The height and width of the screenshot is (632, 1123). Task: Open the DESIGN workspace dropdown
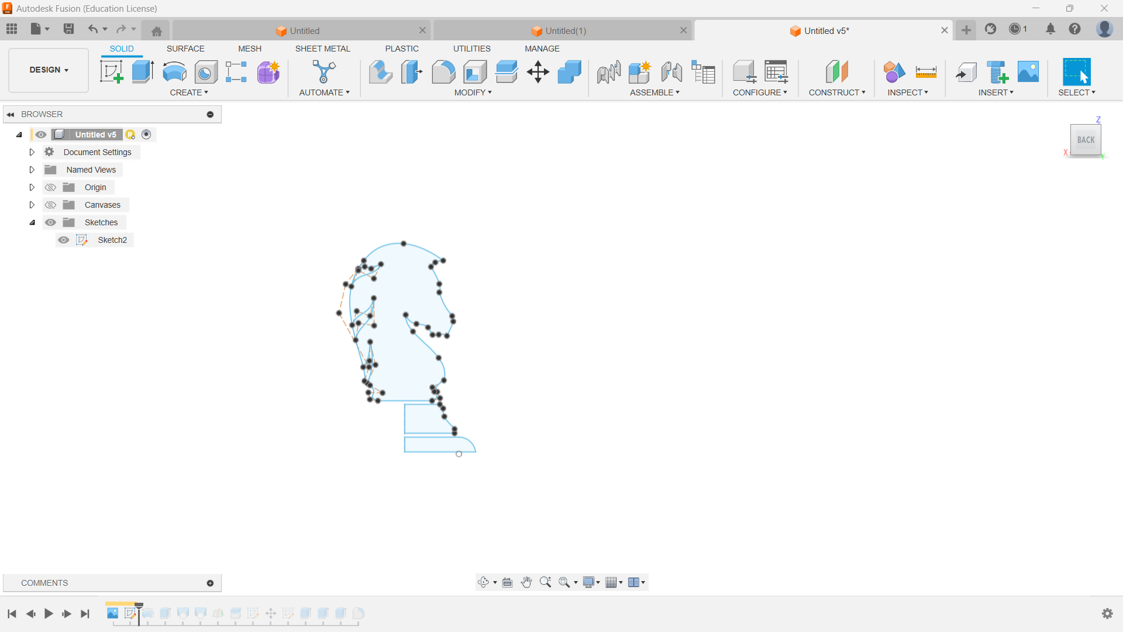49,70
